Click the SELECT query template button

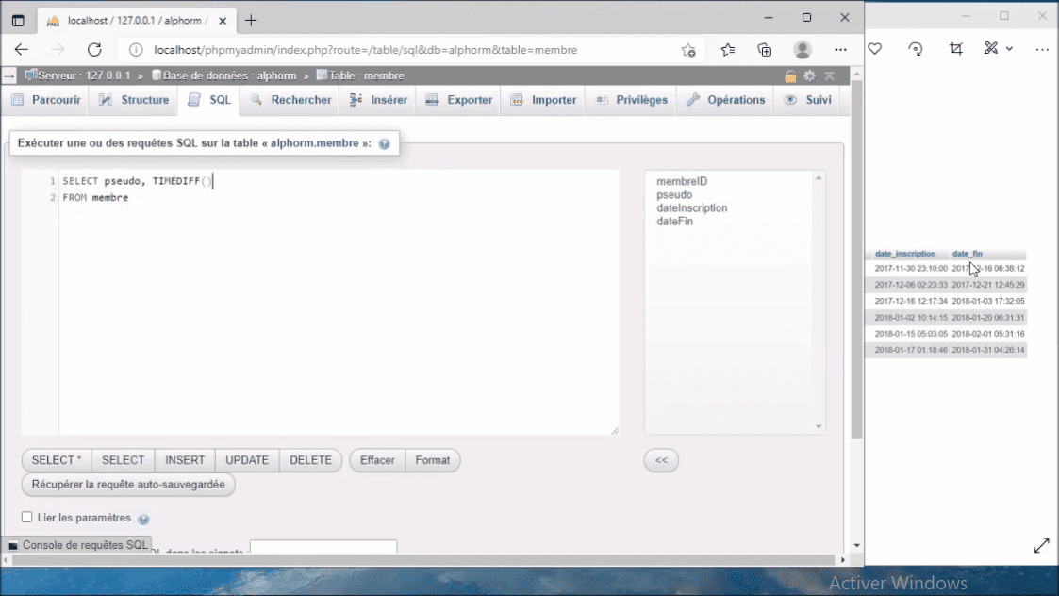click(x=123, y=460)
